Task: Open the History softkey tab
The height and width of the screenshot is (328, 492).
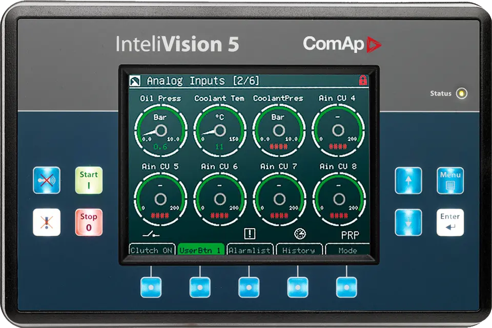Action: (x=299, y=250)
